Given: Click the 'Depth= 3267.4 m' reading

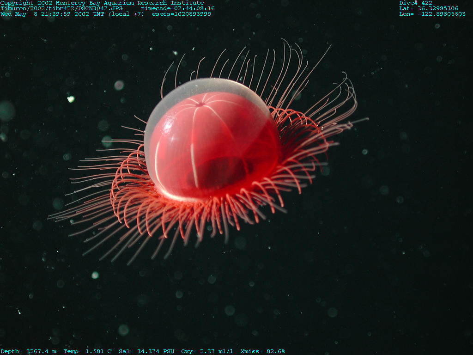Looking at the screenshot, I should point(28,351).
